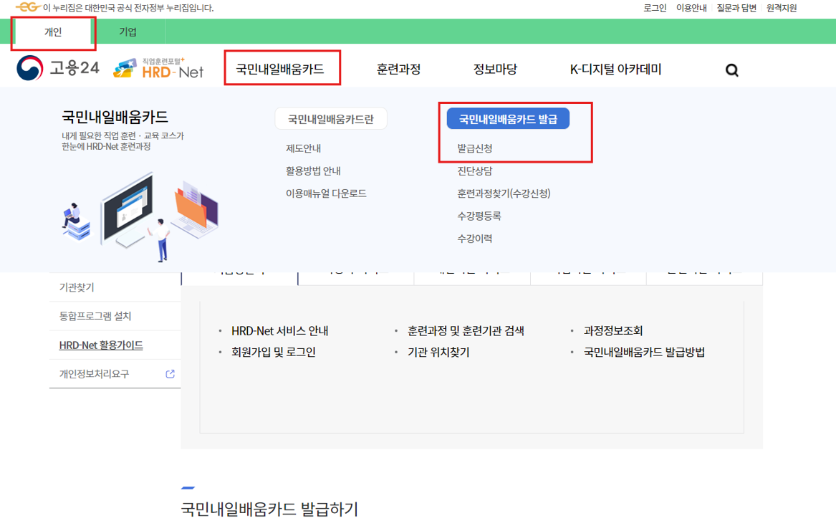Click the 국민내일배움카드 발급 blue button
The image size is (836, 531).
click(508, 118)
